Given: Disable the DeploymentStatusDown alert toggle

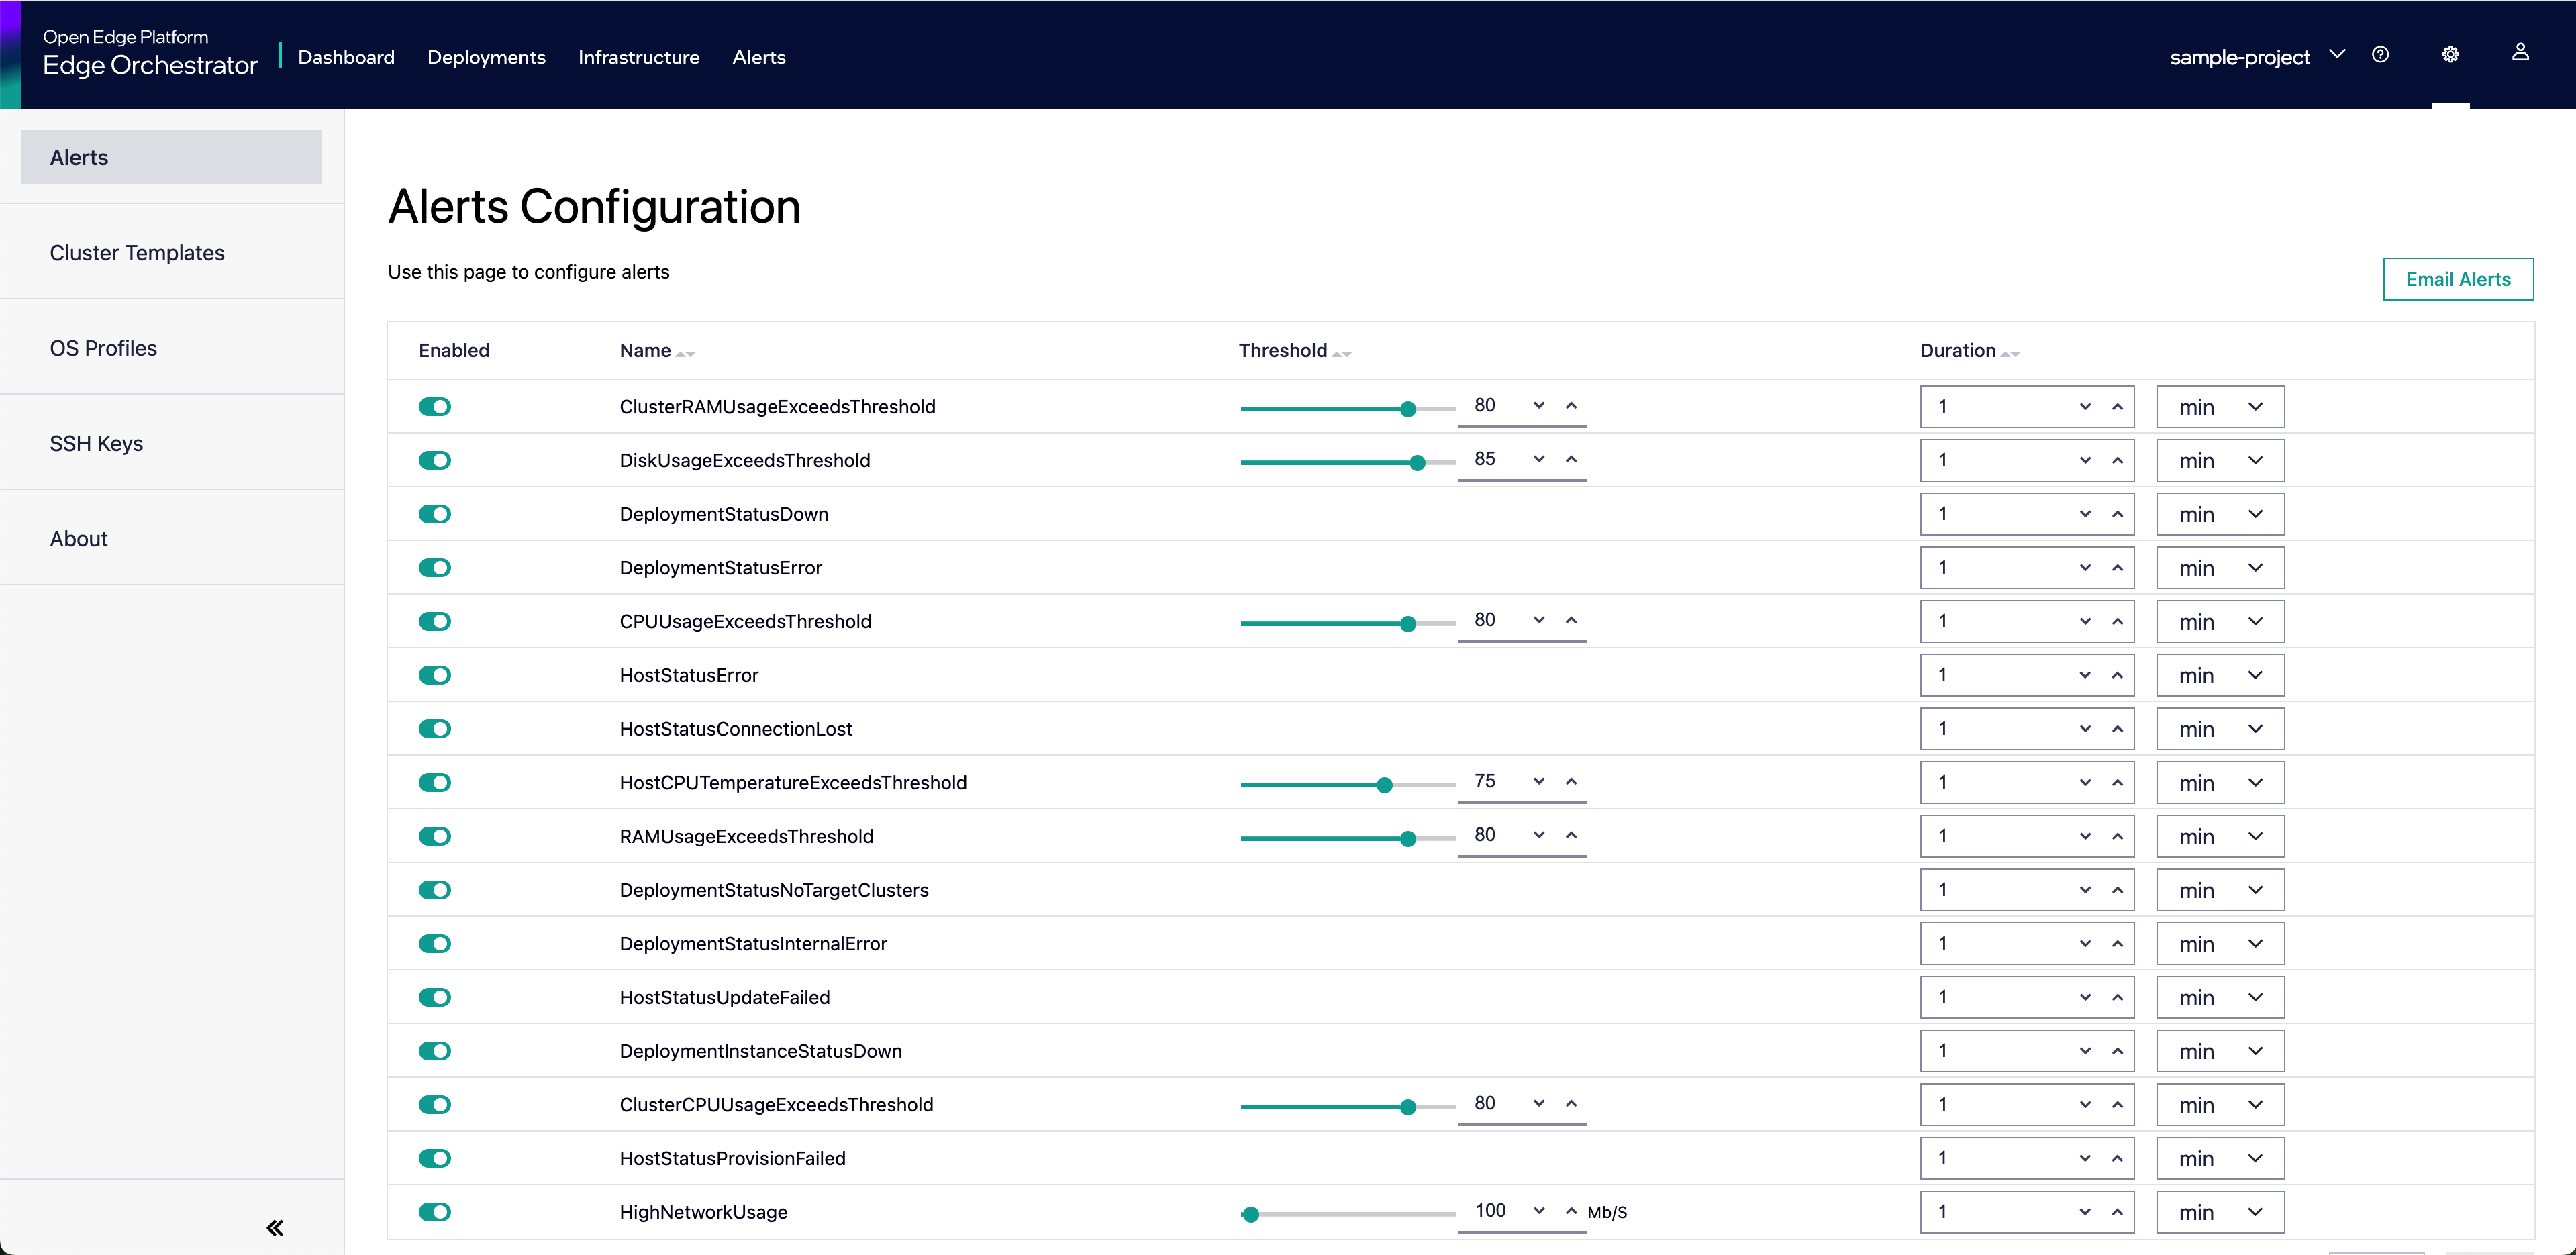Looking at the screenshot, I should [x=435, y=514].
